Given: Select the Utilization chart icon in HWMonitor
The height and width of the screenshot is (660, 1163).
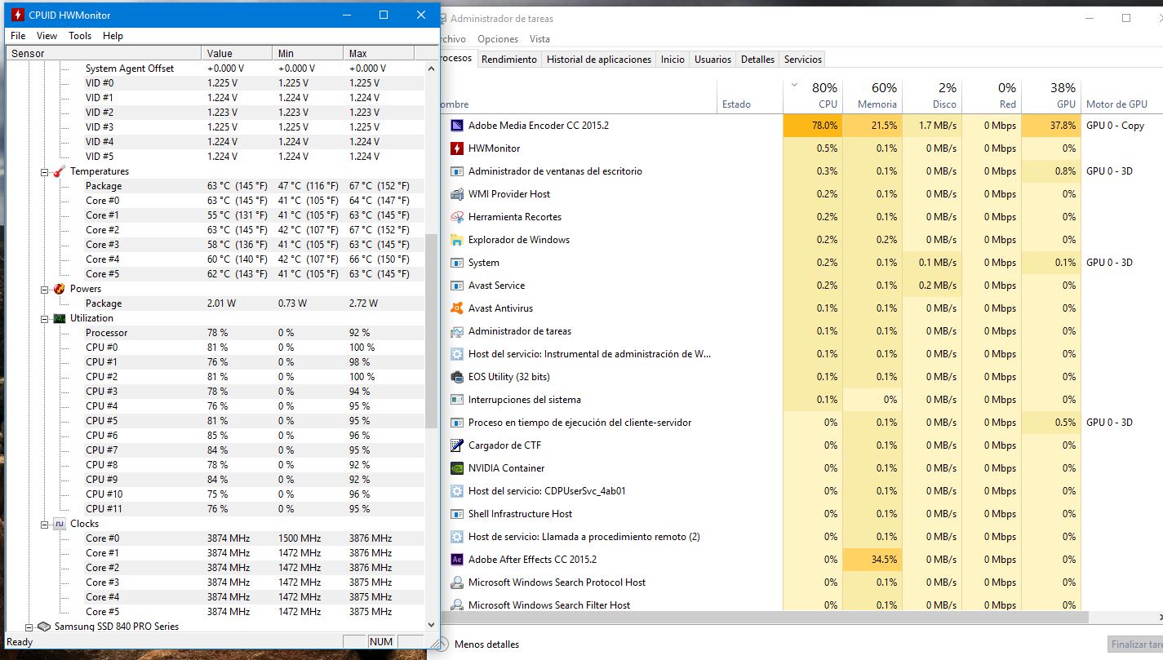Looking at the screenshot, I should (x=60, y=318).
